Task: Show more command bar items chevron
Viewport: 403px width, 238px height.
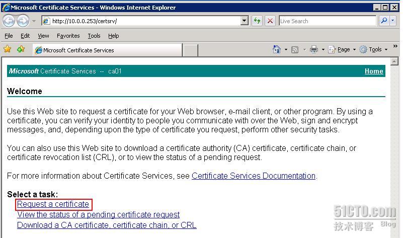Action: [395, 46]
